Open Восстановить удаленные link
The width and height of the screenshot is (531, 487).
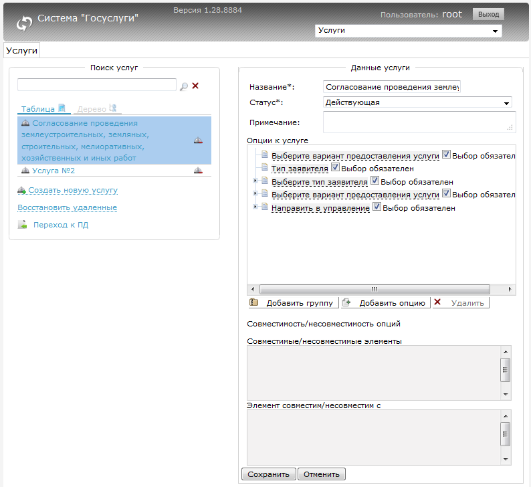tap(68, 207)
